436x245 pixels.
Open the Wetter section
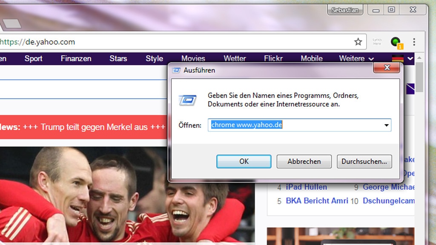[235, 59]
